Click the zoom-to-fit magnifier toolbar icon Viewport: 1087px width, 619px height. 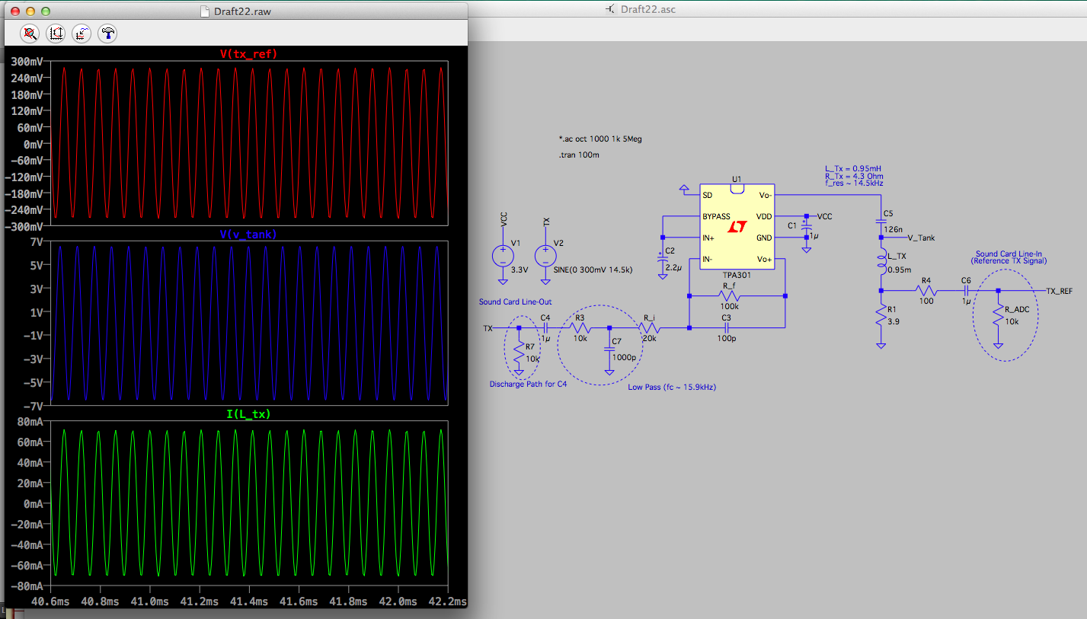point(30,33)
